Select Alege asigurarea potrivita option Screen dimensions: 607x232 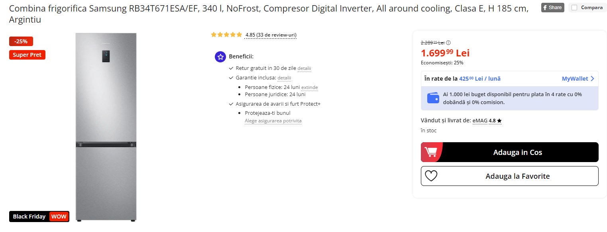click(273, 121)
